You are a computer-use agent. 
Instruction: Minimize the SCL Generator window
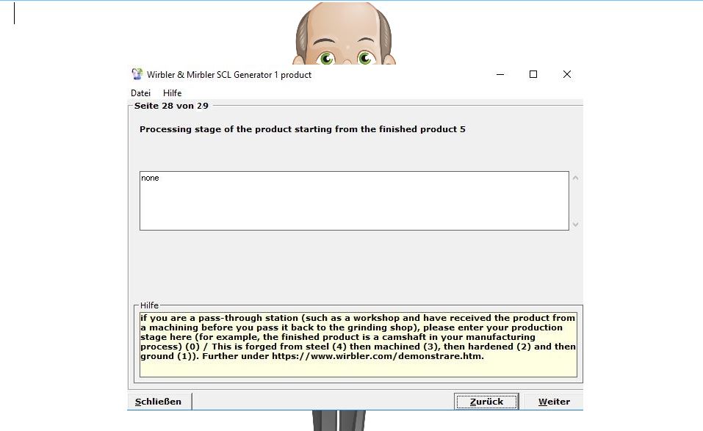500,74
